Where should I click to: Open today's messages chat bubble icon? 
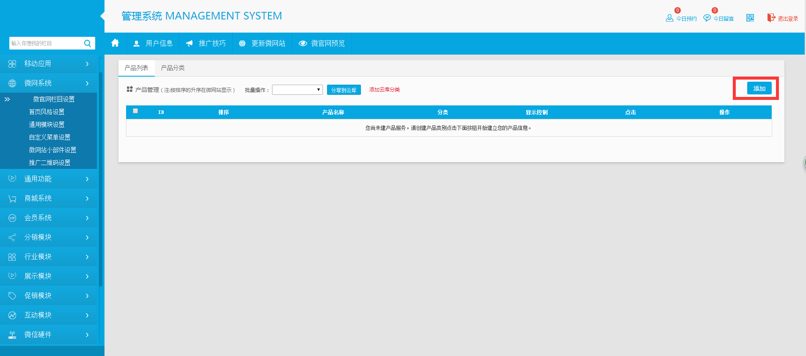click(707, 18)
